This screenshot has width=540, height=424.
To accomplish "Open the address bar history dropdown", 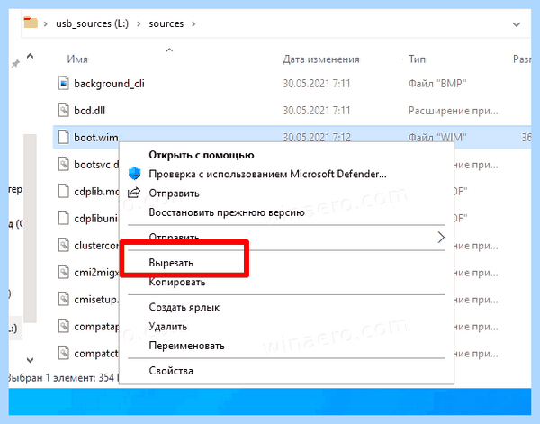I will point(516,24).
